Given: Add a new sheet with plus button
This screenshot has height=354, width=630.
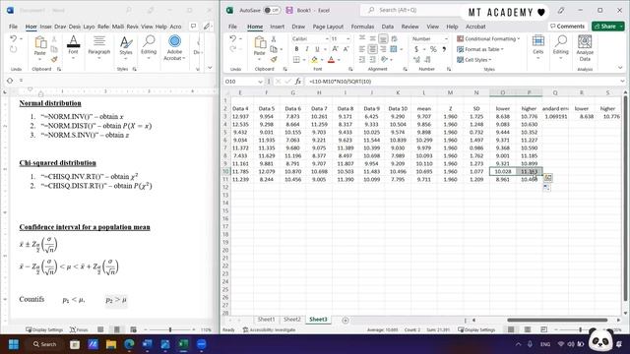Looking at the screenshot, I should pos(346,320).
